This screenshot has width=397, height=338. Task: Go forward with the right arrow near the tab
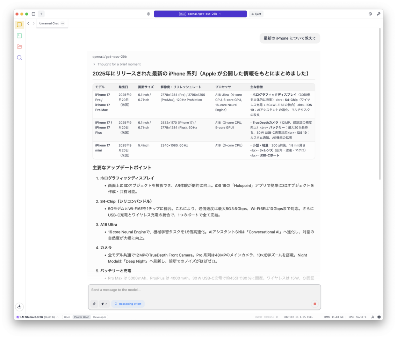[x=34, y=23]
